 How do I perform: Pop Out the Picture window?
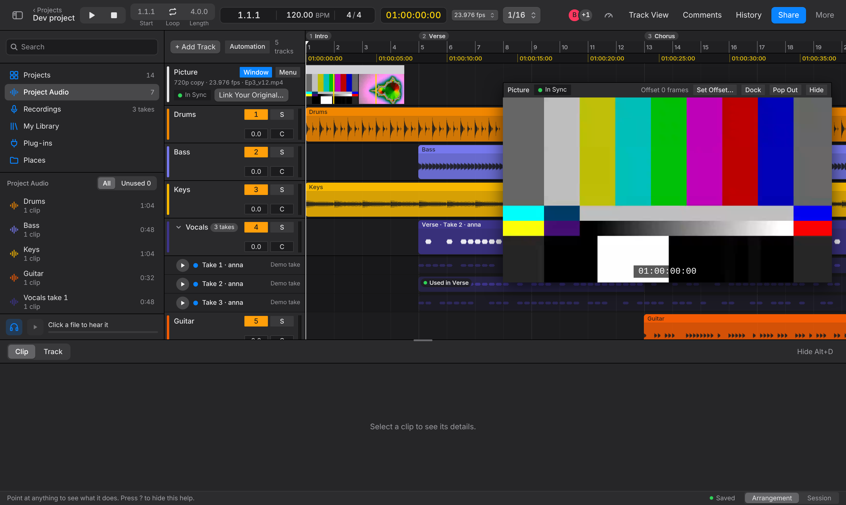785,90
